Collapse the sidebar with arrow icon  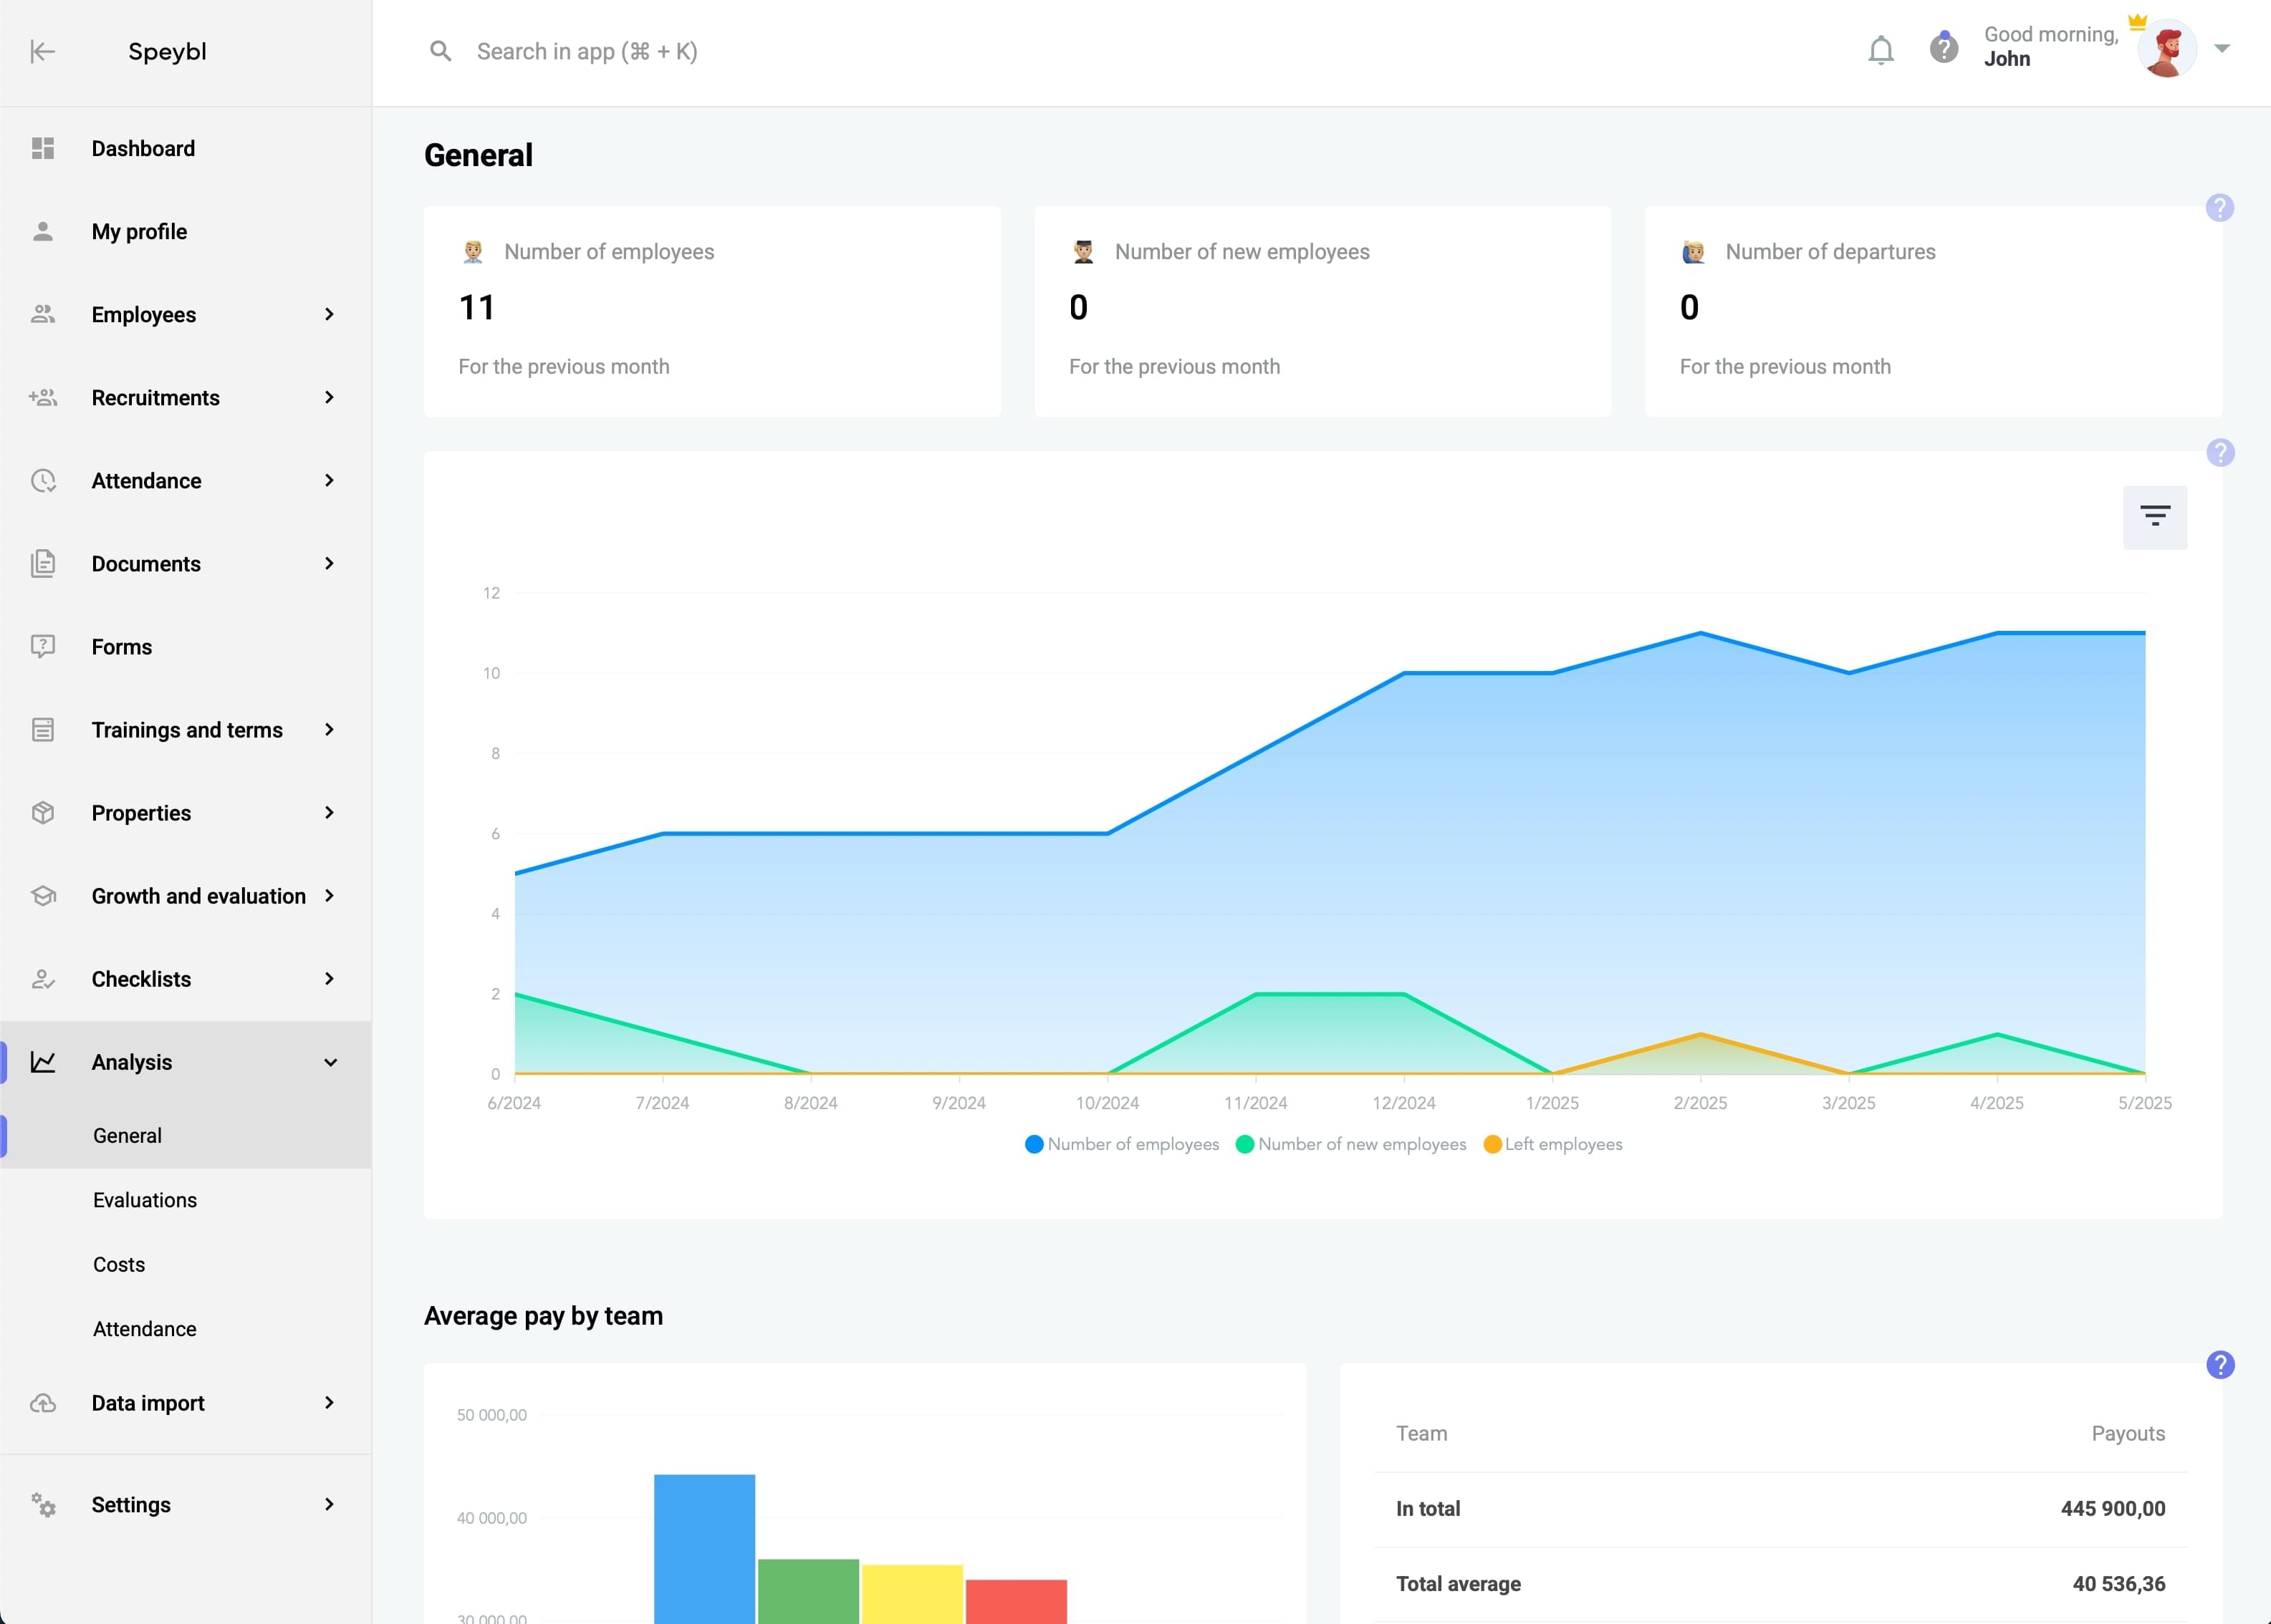pos(42,51)
